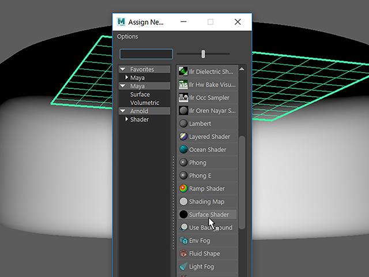Collapse the Maya category arrow
The height and width of the screenshot is (277, 369).
point(123,86)
